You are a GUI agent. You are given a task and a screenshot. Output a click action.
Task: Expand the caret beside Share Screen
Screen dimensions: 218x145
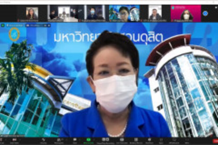coord(95,140)
